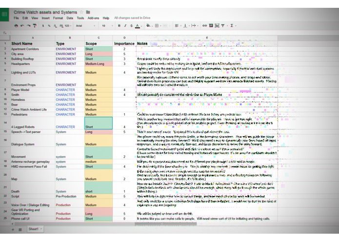Star the Crime Watch assets document

coord(81,12)
